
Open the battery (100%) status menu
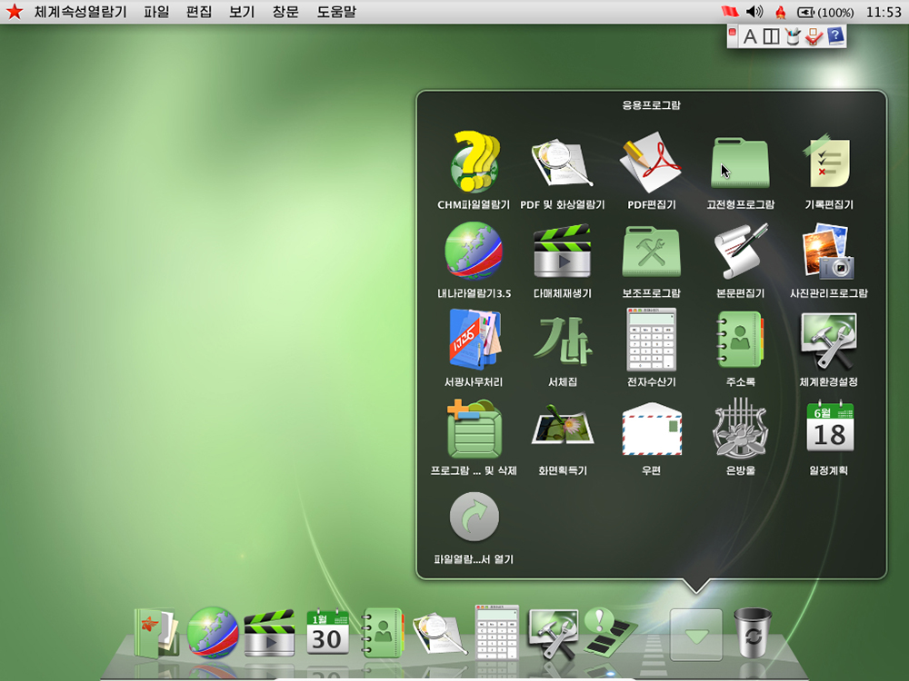click(825, 12)
